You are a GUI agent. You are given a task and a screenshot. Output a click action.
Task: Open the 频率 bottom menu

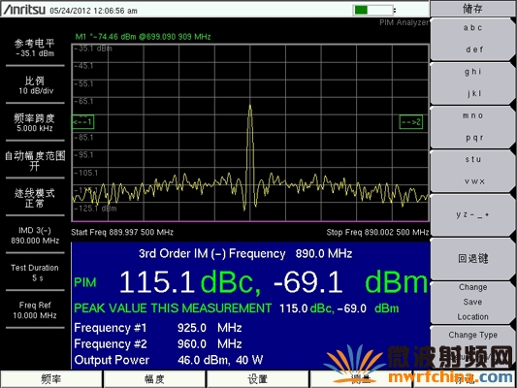[x=51, y=379]
